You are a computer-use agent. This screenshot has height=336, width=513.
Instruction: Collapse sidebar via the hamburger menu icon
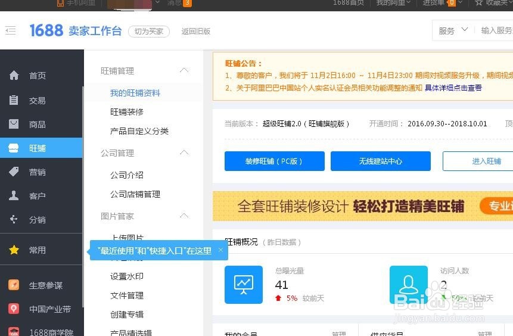coord(11,30)
